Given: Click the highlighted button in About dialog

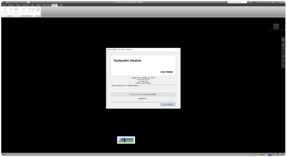Looking at the screenshot, I should [167, 105].
